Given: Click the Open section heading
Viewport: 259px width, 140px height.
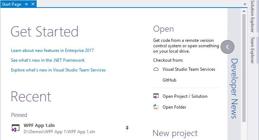Looking at the screenshot, I should (163, 29).
